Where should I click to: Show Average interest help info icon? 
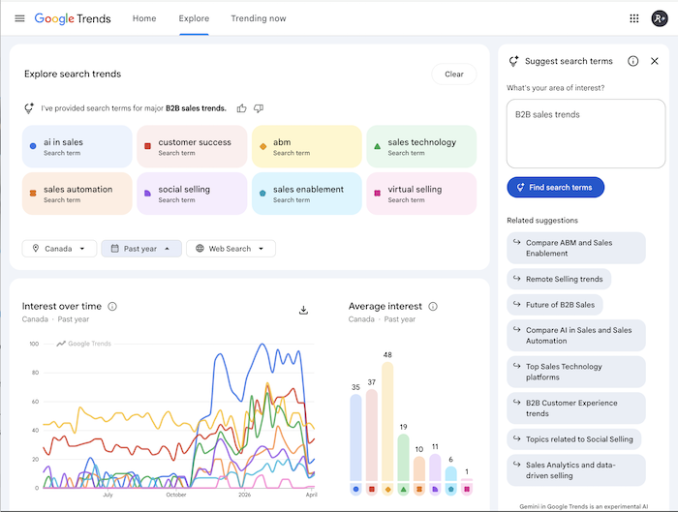[x=433, y=307]
